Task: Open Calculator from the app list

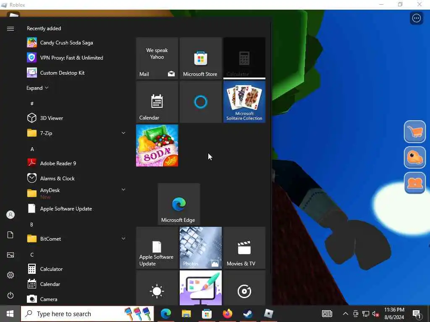Action: tap(76, 269)
